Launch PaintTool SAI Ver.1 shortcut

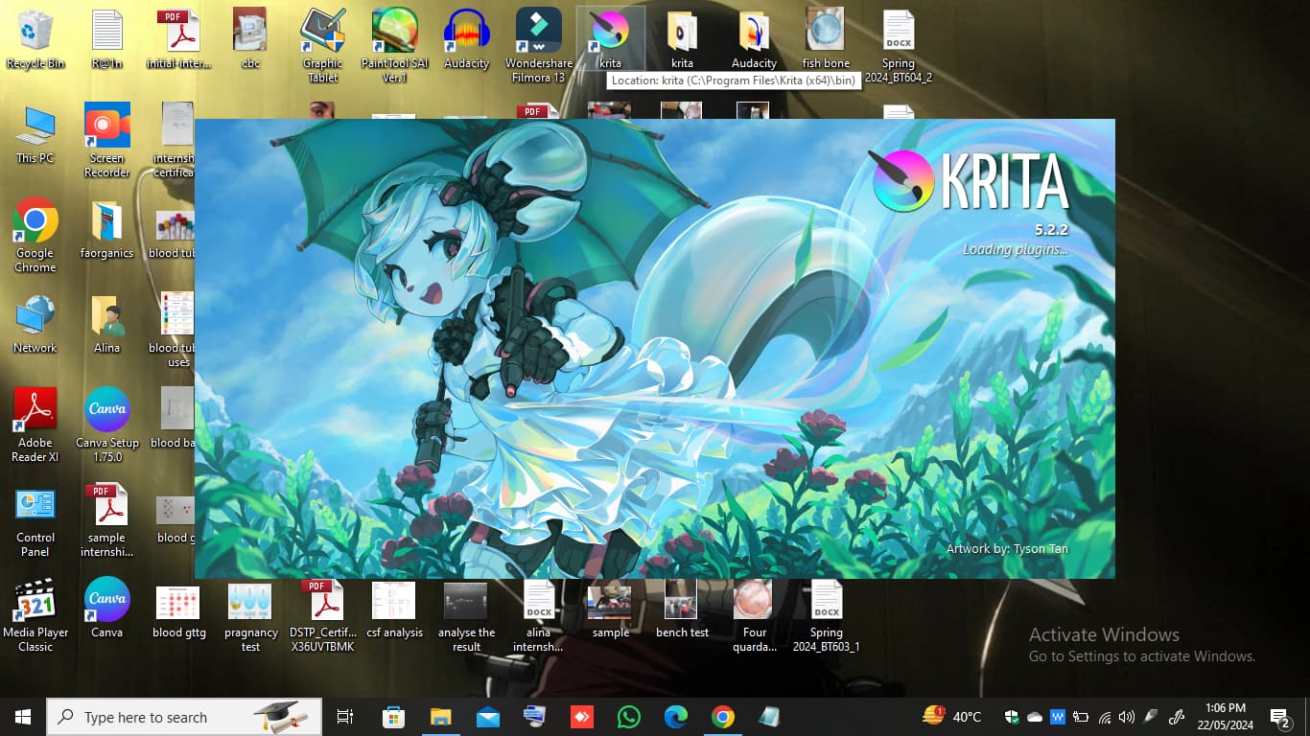tap(395, 45)
